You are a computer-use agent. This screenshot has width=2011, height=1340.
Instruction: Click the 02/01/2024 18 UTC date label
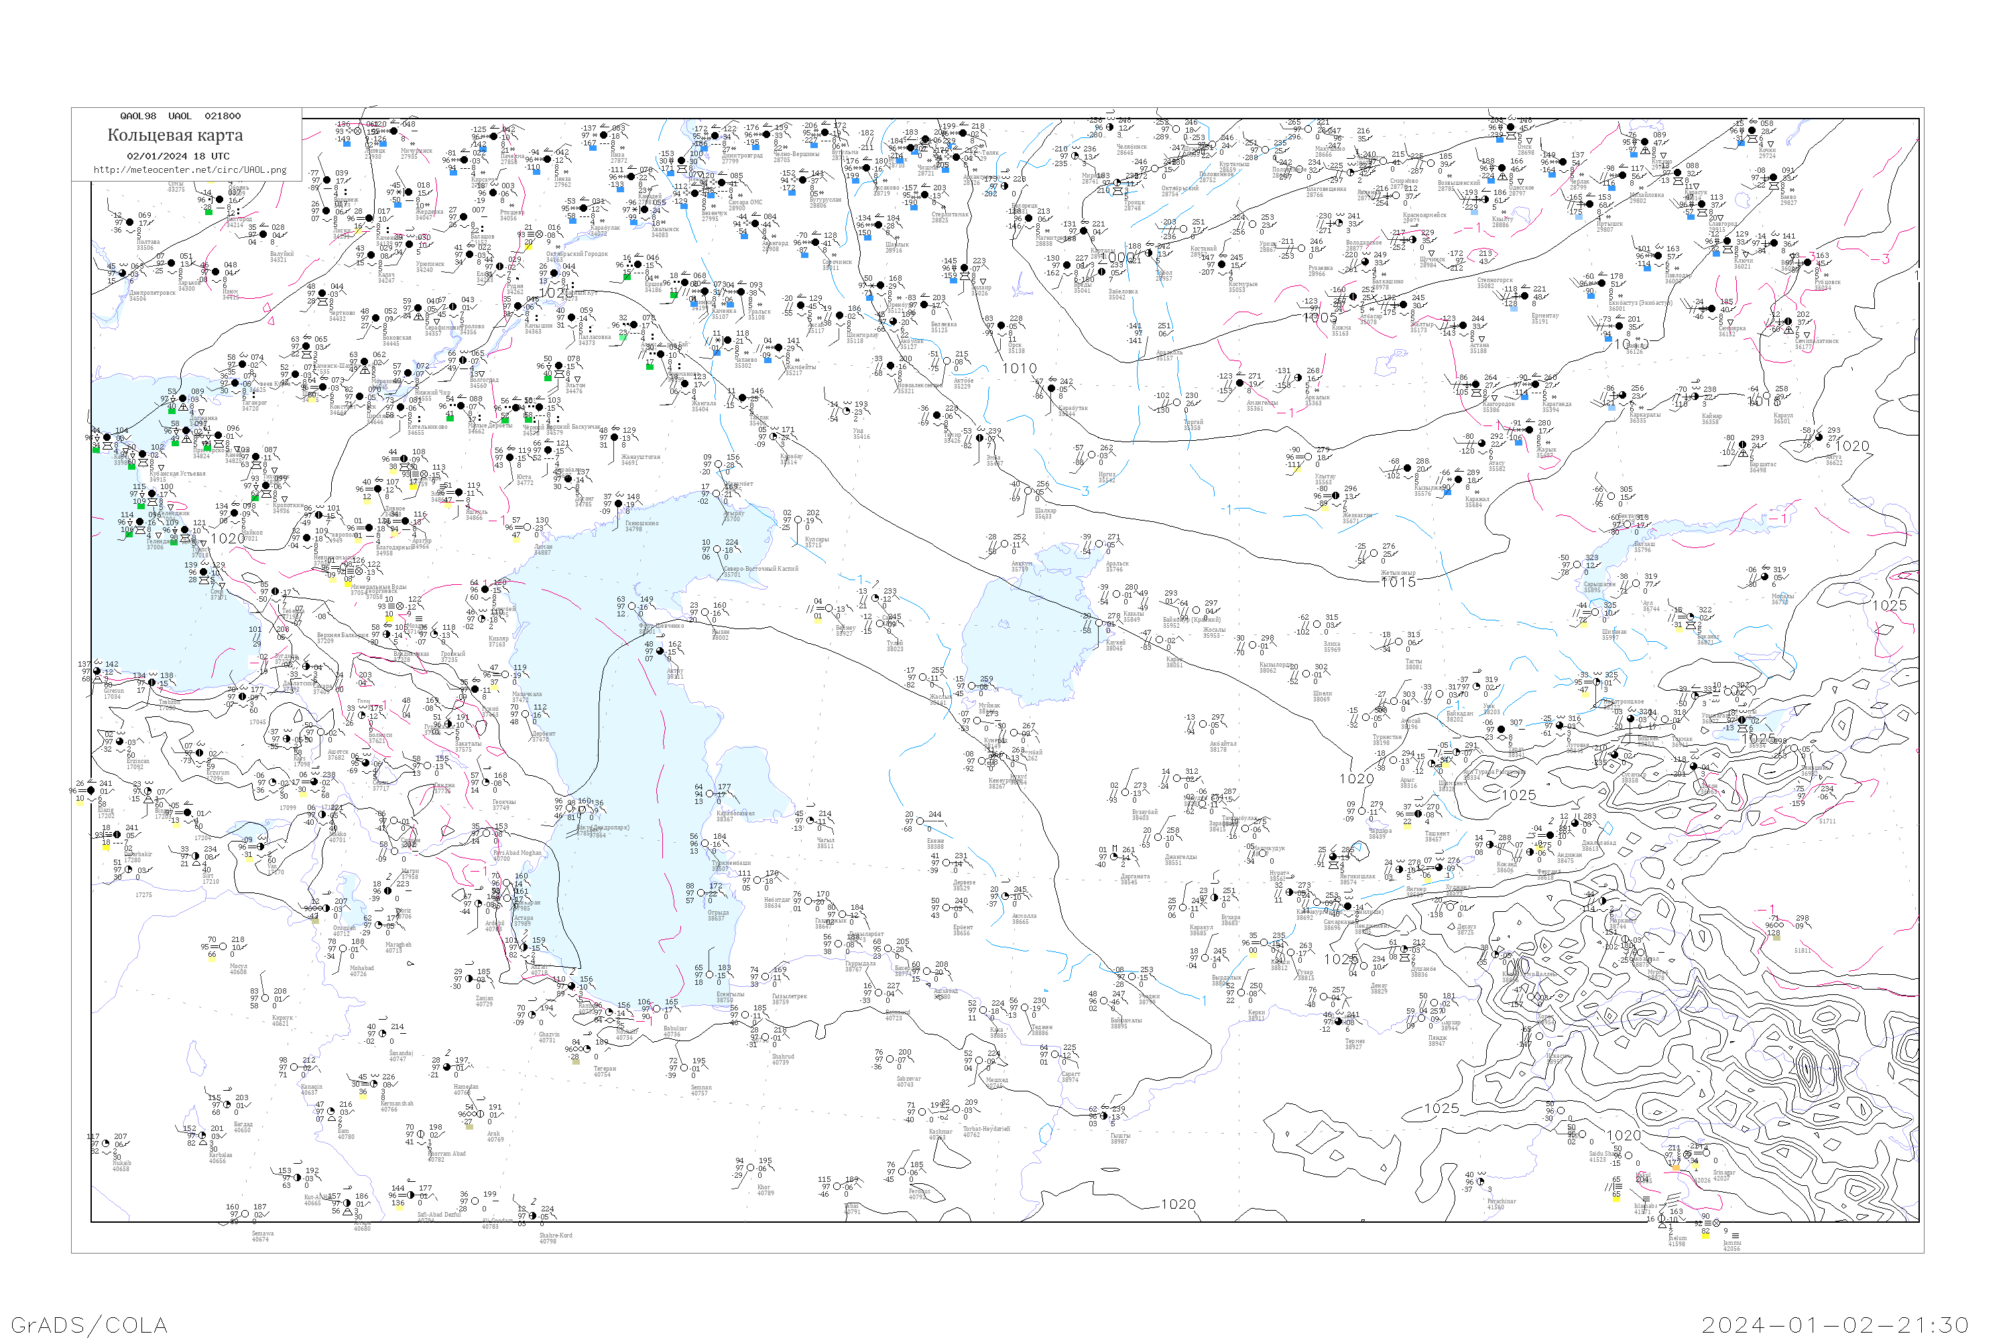pos(178,156)
